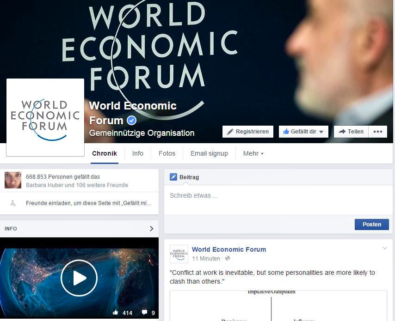Image resolution: width=395 pixels, height=321 pixels.
Task: Open the three-dots more options button
Action: coord(377,132)
